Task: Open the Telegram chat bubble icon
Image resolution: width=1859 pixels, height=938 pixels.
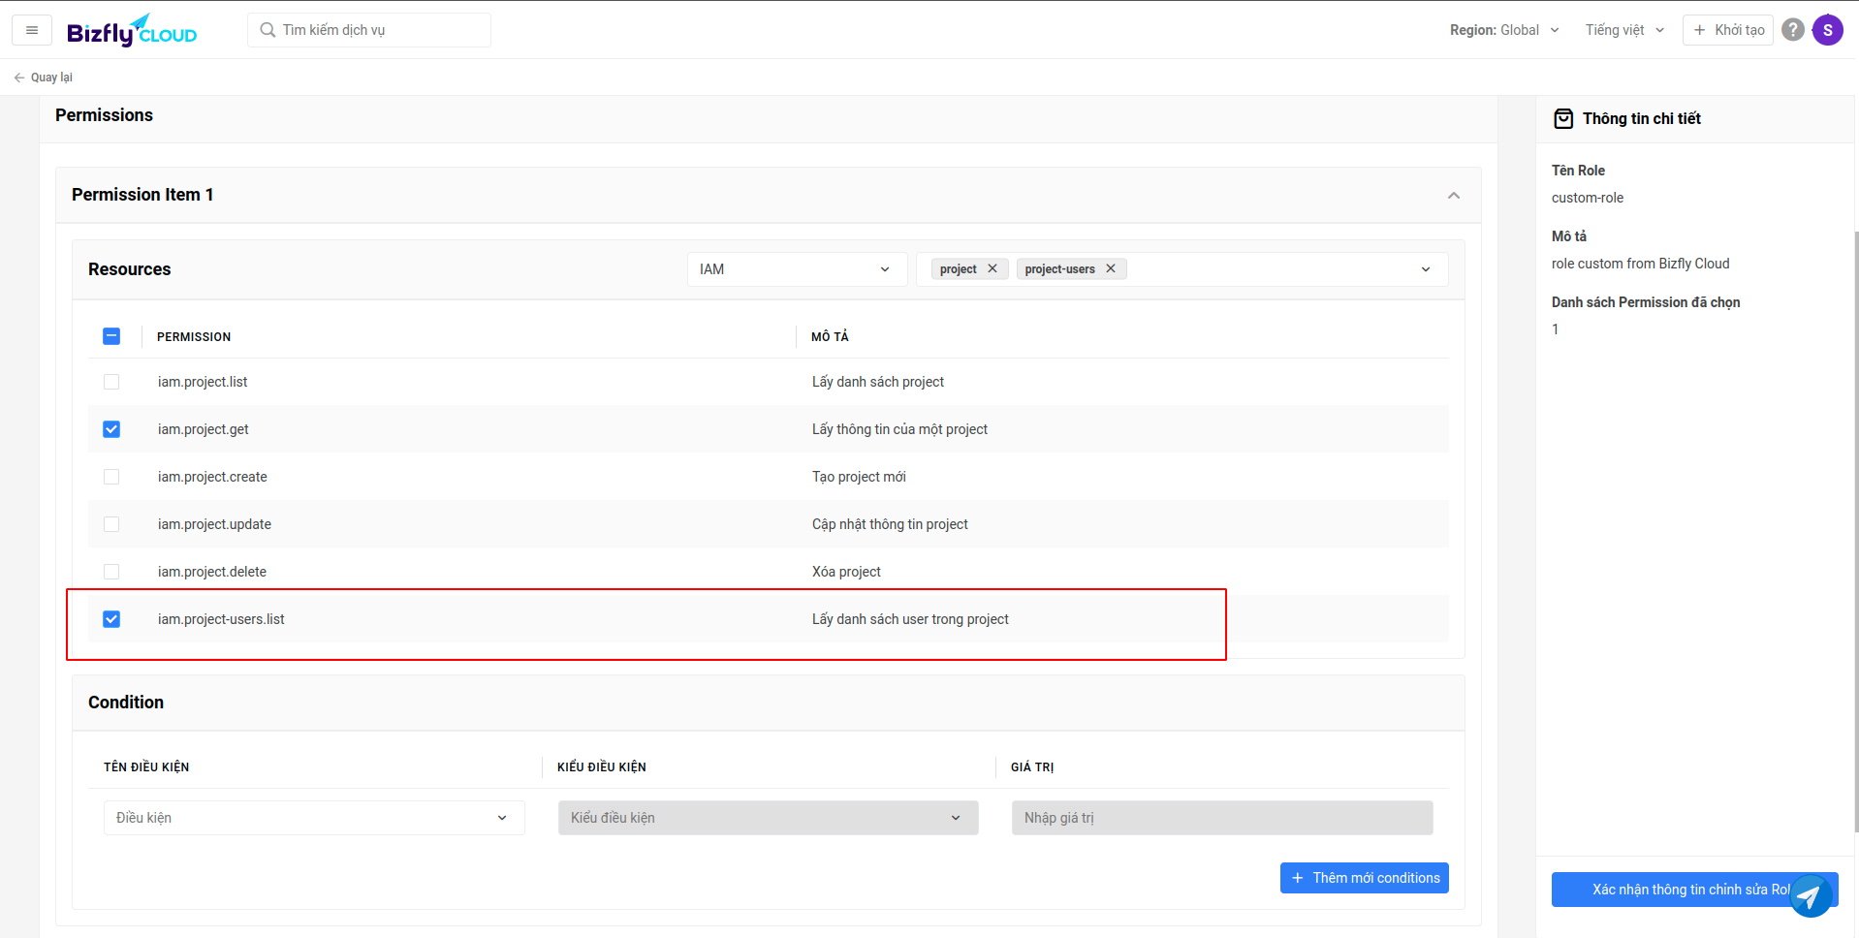Action: (1809, 896)
